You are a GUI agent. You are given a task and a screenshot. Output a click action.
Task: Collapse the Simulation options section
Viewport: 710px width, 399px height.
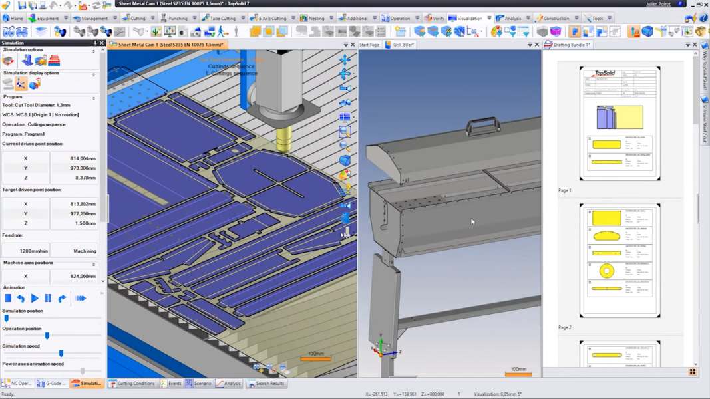[x=94, y=51]
